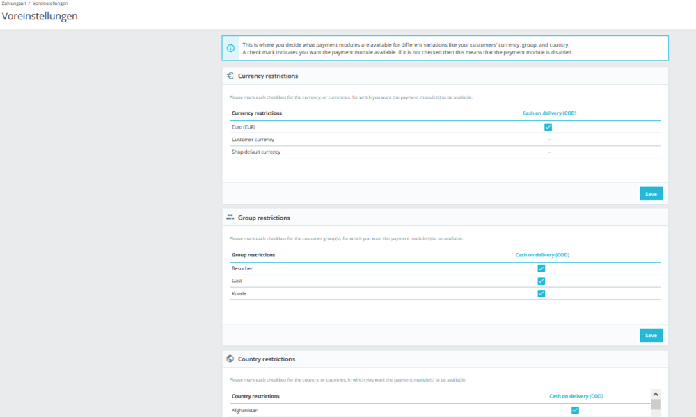Click the Voreinstellungen breadcrumb item
This screenshot has height=417, width=696.
[x=50, y=3]
